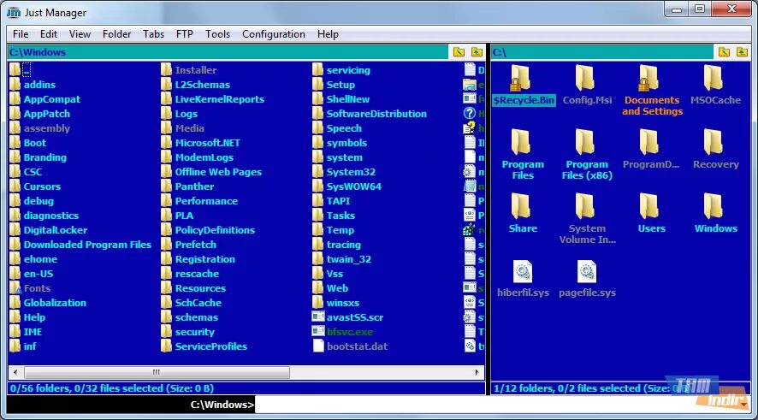Select the ProgramD... folder icon
This screenshot has height=420, width=758.
pyautogui.click(x=649, y=142)
